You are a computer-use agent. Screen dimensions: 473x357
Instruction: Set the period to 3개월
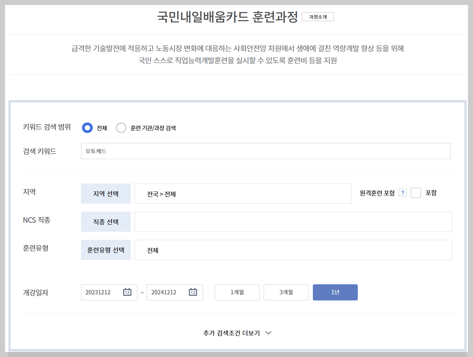[286, 292]
